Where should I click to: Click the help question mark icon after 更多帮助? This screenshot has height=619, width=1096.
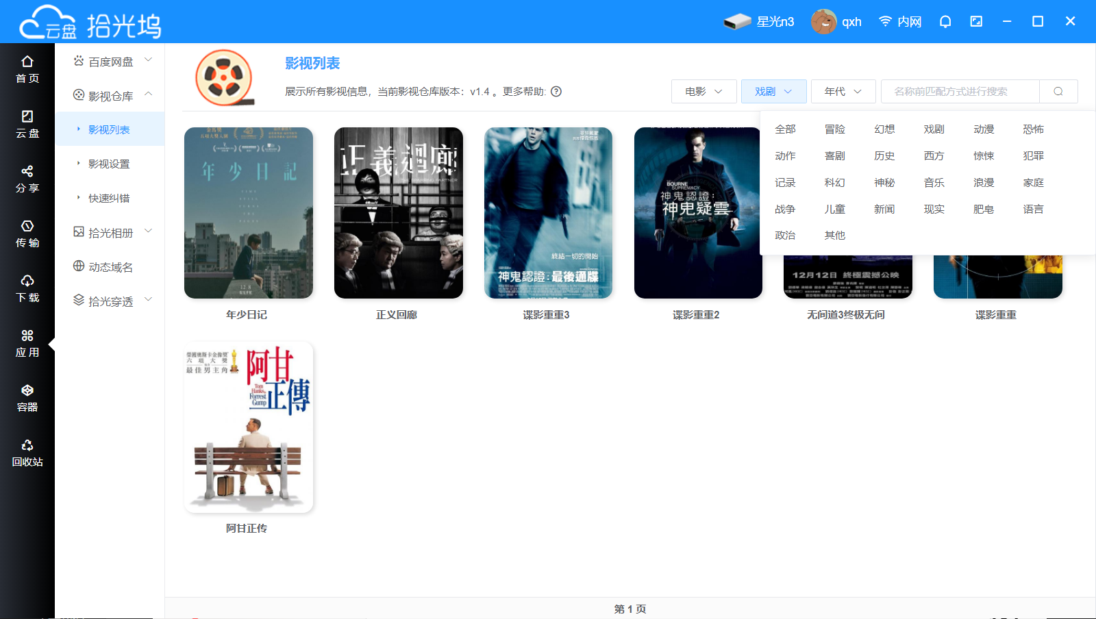pos(556,91)
